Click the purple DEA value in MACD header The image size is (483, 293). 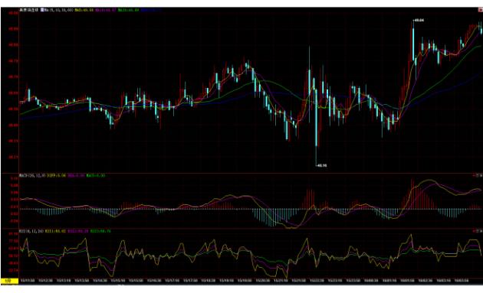click(76, 175)
